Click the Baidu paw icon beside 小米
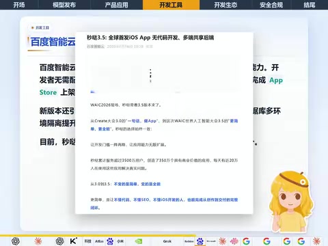 [x=110, y=241]
